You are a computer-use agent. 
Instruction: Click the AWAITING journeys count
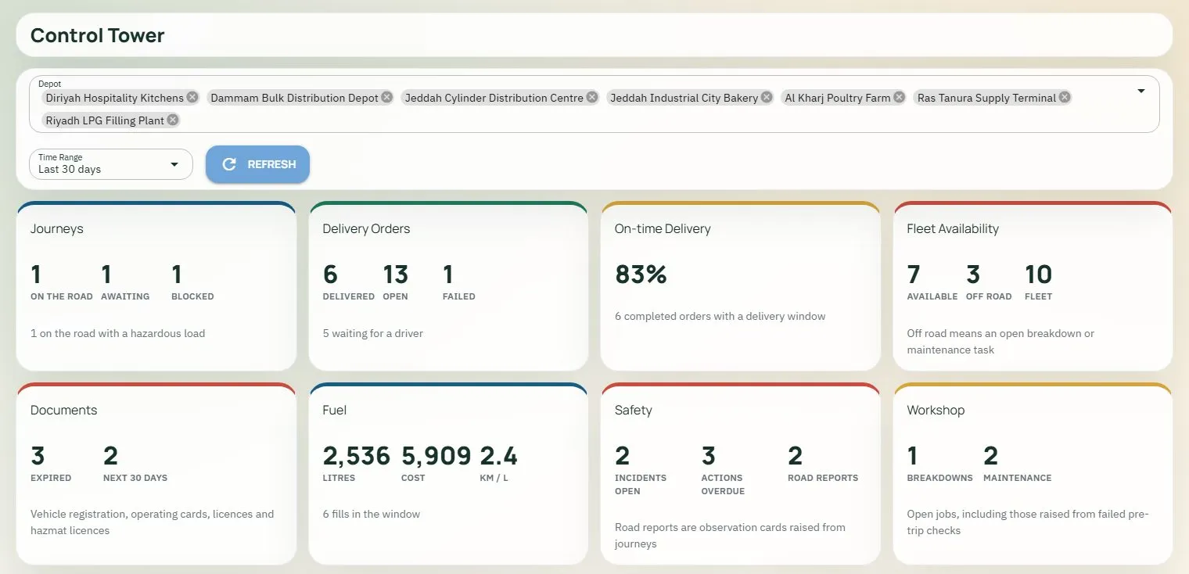click(x=106, y=274)
